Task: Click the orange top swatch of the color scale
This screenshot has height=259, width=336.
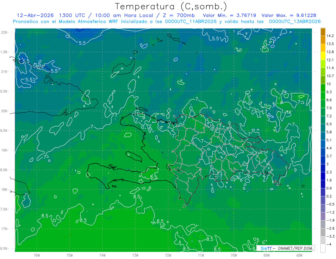Action: pyautogui.click(x=323, y=32)
